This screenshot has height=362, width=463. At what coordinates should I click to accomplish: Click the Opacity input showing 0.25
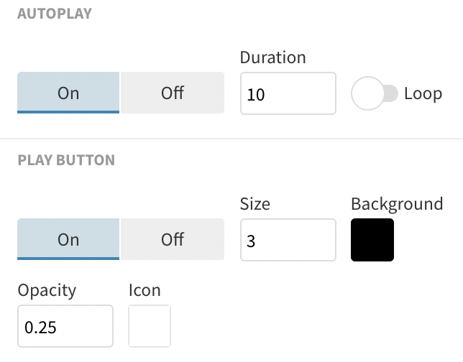tap(65, 327)
